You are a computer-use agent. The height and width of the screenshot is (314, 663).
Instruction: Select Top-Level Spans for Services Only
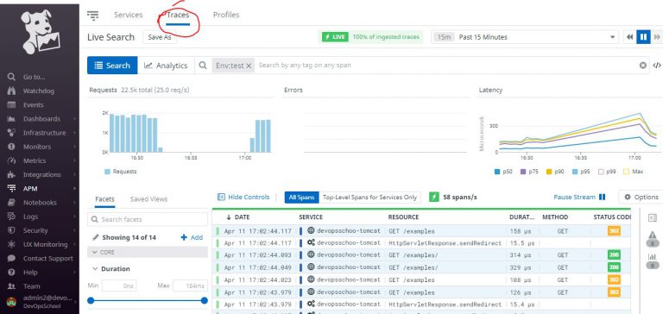(370, 197)
